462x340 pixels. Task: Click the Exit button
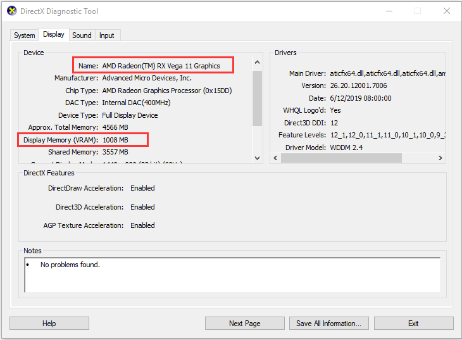(413, 323)
